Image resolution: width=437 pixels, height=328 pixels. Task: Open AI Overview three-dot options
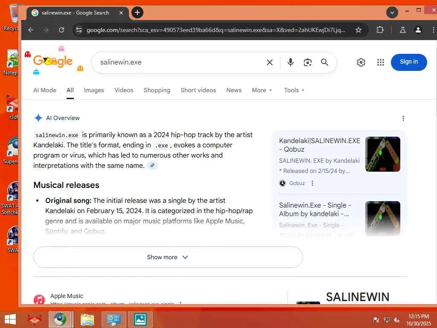coord(403,118)
